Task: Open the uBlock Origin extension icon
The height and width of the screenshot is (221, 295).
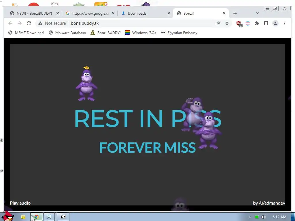Action: (x=239, y=24)
